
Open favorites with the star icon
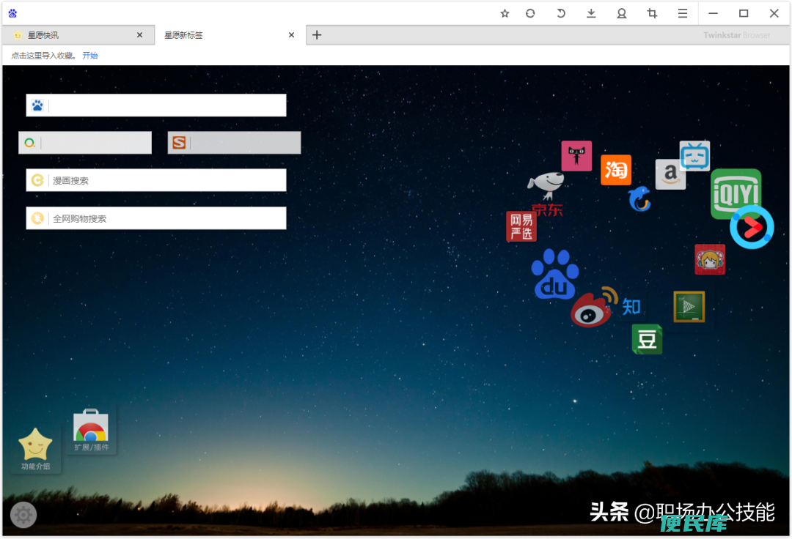pyautogui.click(x=505, y=14)
